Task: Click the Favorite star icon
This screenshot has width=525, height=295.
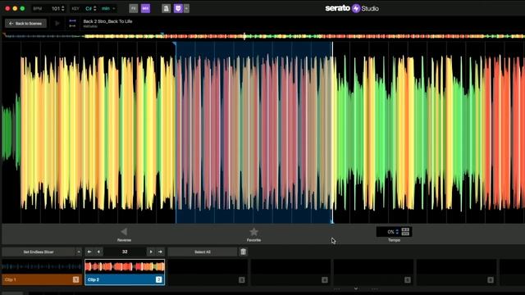Action: [253, 231]
